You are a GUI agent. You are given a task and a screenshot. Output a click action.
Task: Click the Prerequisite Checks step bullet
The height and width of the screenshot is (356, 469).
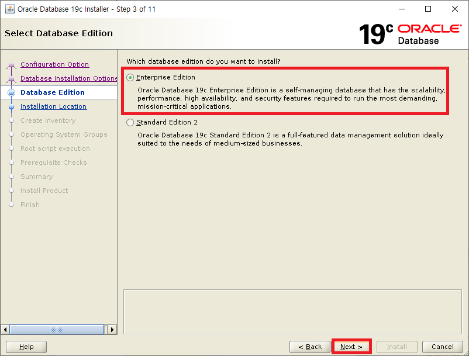[x=11, y=163]
